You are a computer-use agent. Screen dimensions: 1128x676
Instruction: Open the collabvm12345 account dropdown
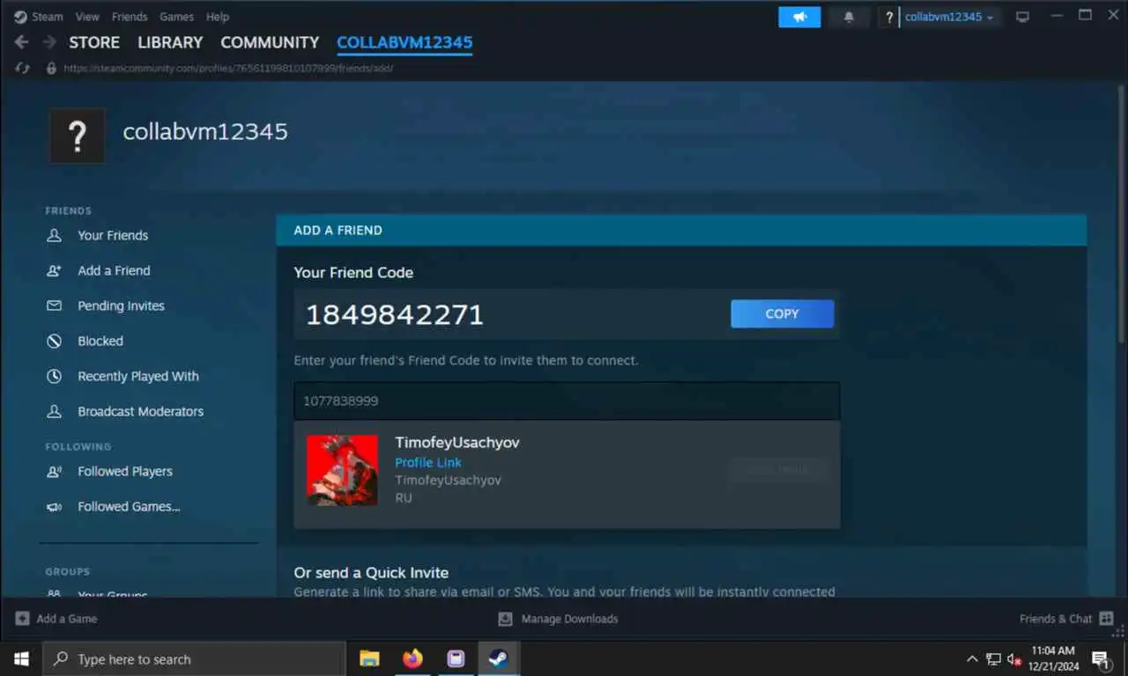coord(949,17)
